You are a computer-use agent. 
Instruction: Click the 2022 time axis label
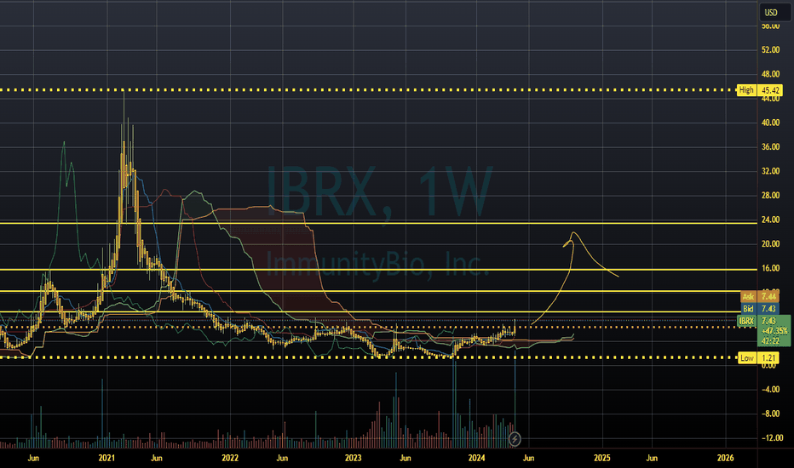[x=230, y=458]
